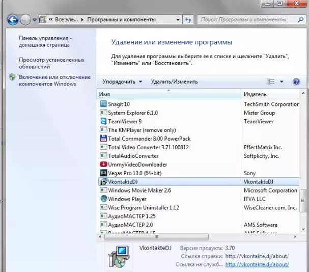309x272 pixels.
Task: Click the vertical scrollbar up arrow
Action: coord(303,93)
